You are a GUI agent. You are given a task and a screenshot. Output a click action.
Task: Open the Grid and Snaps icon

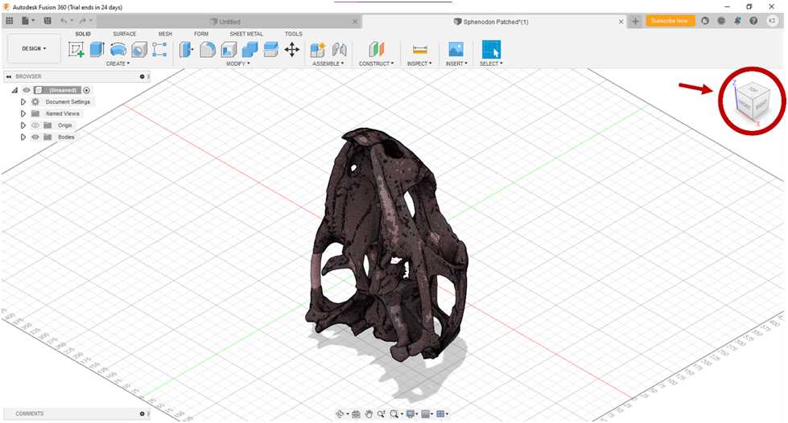pyautogui.click(x=426, y=414)
